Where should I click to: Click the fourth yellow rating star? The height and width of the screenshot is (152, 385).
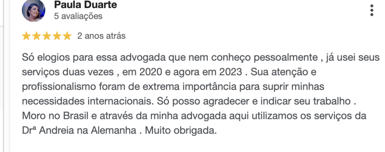click(x=57, y=36)
